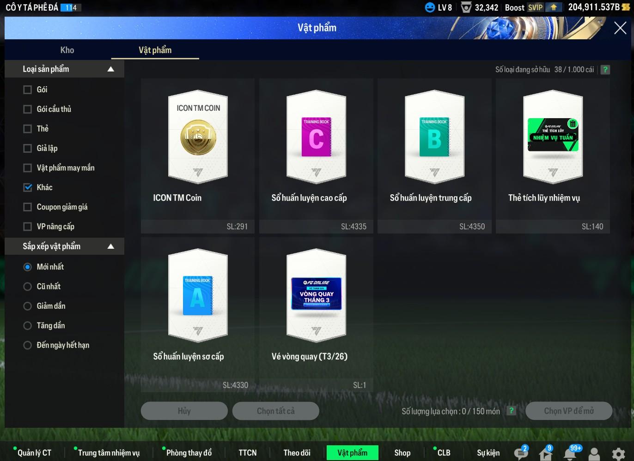Click the Chọn tất cả button
This screenshot has height=461, width=634.
point(275,411)
